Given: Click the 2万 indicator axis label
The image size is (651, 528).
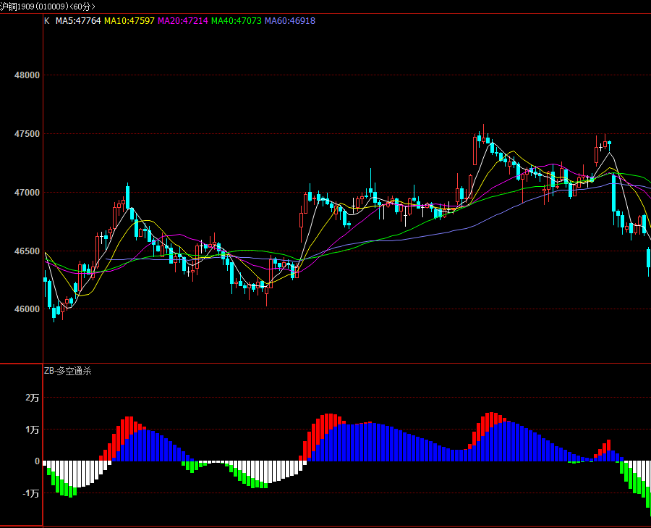Looking at the screenshot, I should (32, 398).
